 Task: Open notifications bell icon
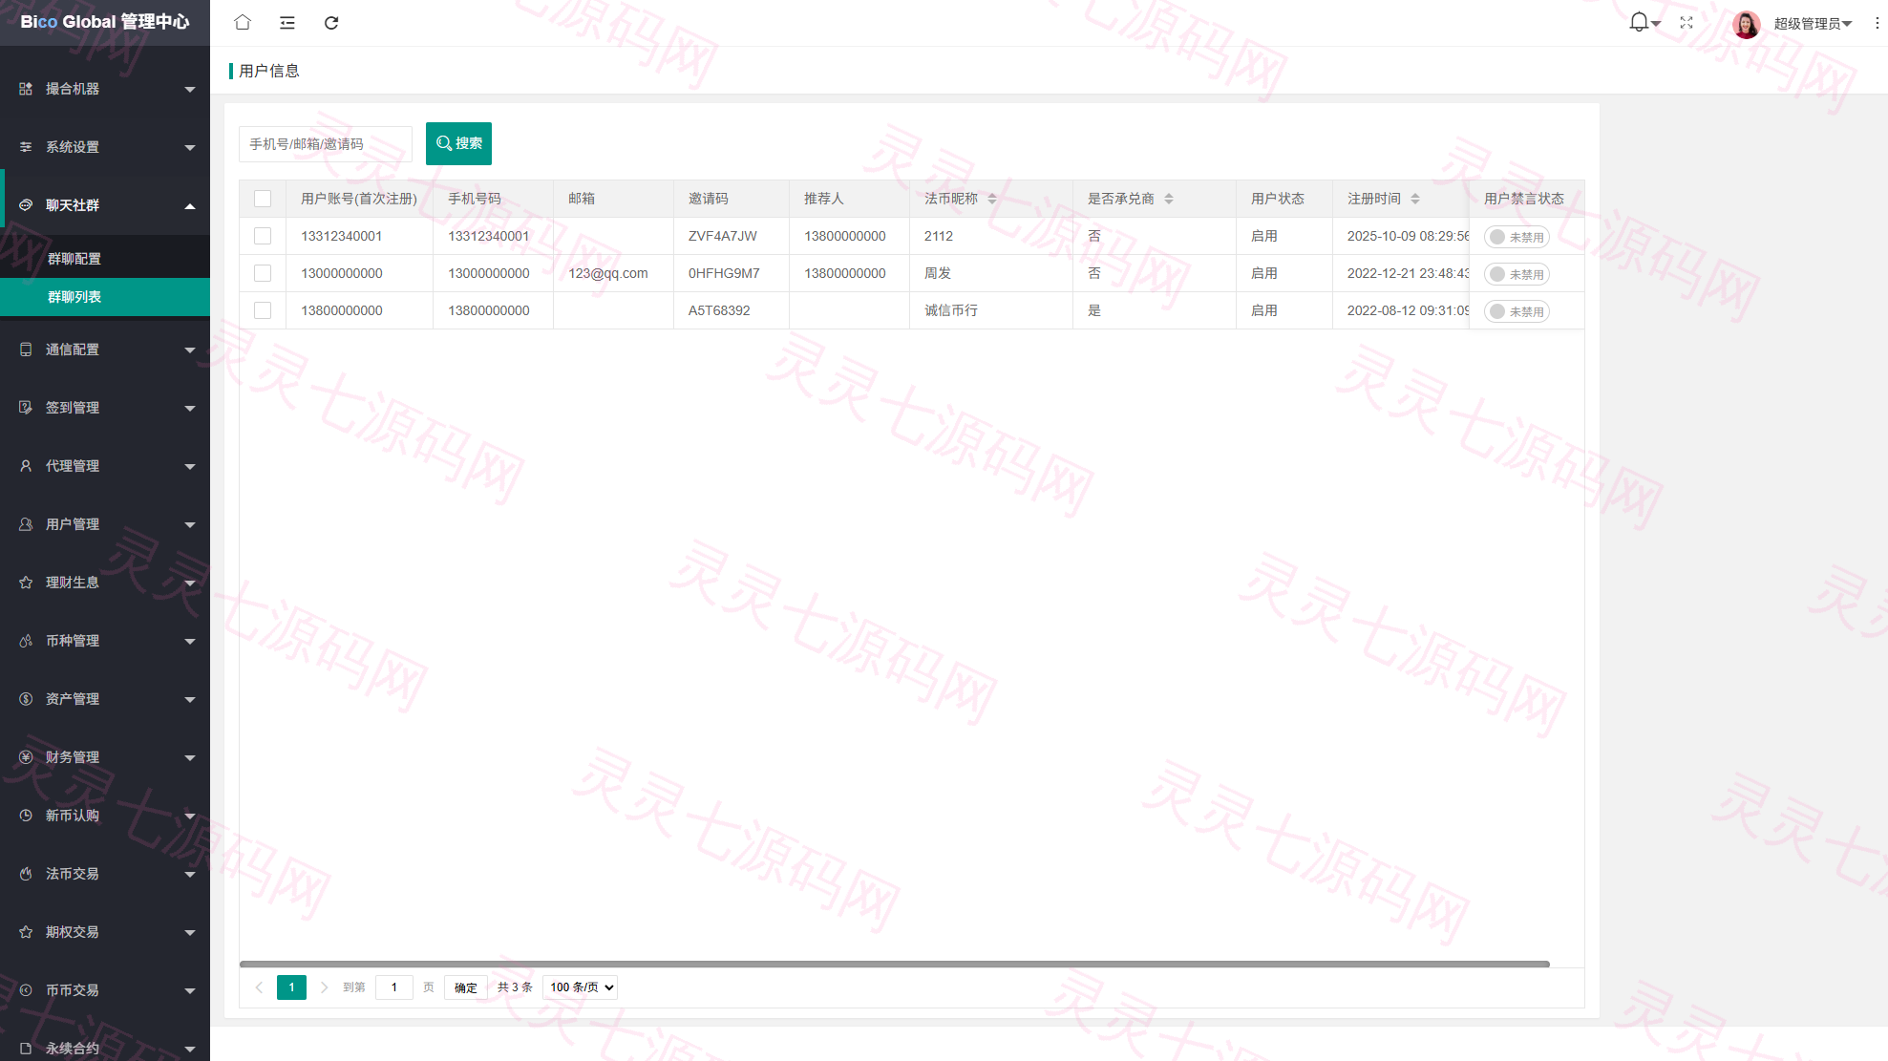coord(1639,22)
